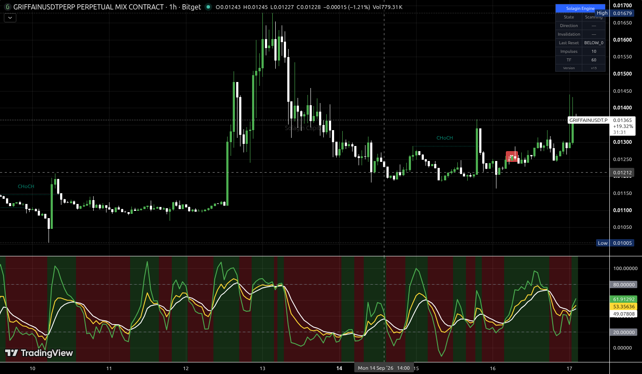This screenshot has height=374, width=642.
Task: Click the white 49.07808 oscillator value
Action: 624,314
